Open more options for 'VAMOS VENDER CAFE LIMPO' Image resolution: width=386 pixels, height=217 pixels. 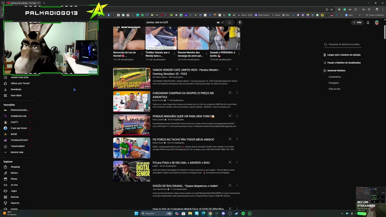tap(237, 69)
